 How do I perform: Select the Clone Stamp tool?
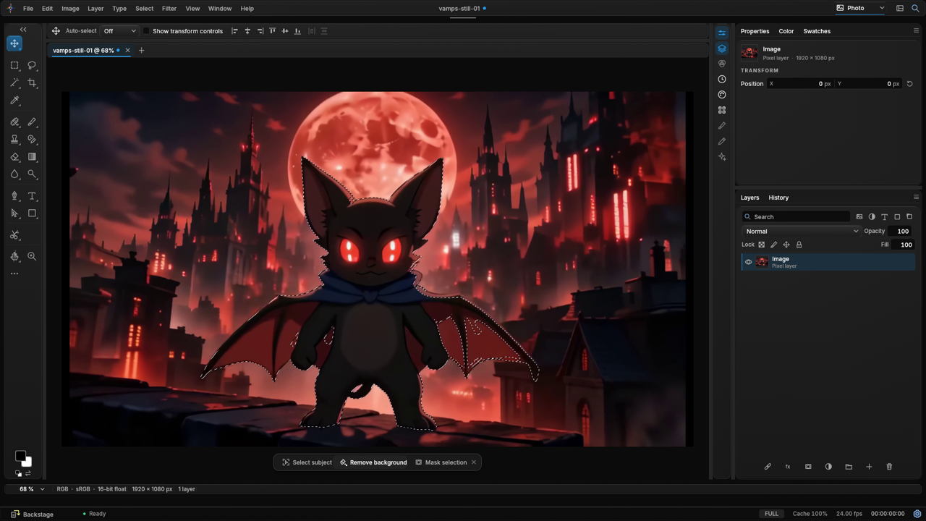[x=14, y=139]
